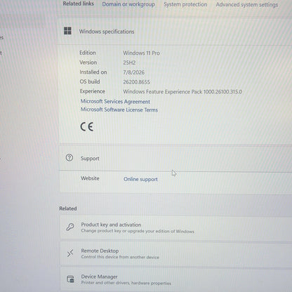Click the Edition label
The height and width of the screenshot is (292, 292).
click(x=88, y=53)
